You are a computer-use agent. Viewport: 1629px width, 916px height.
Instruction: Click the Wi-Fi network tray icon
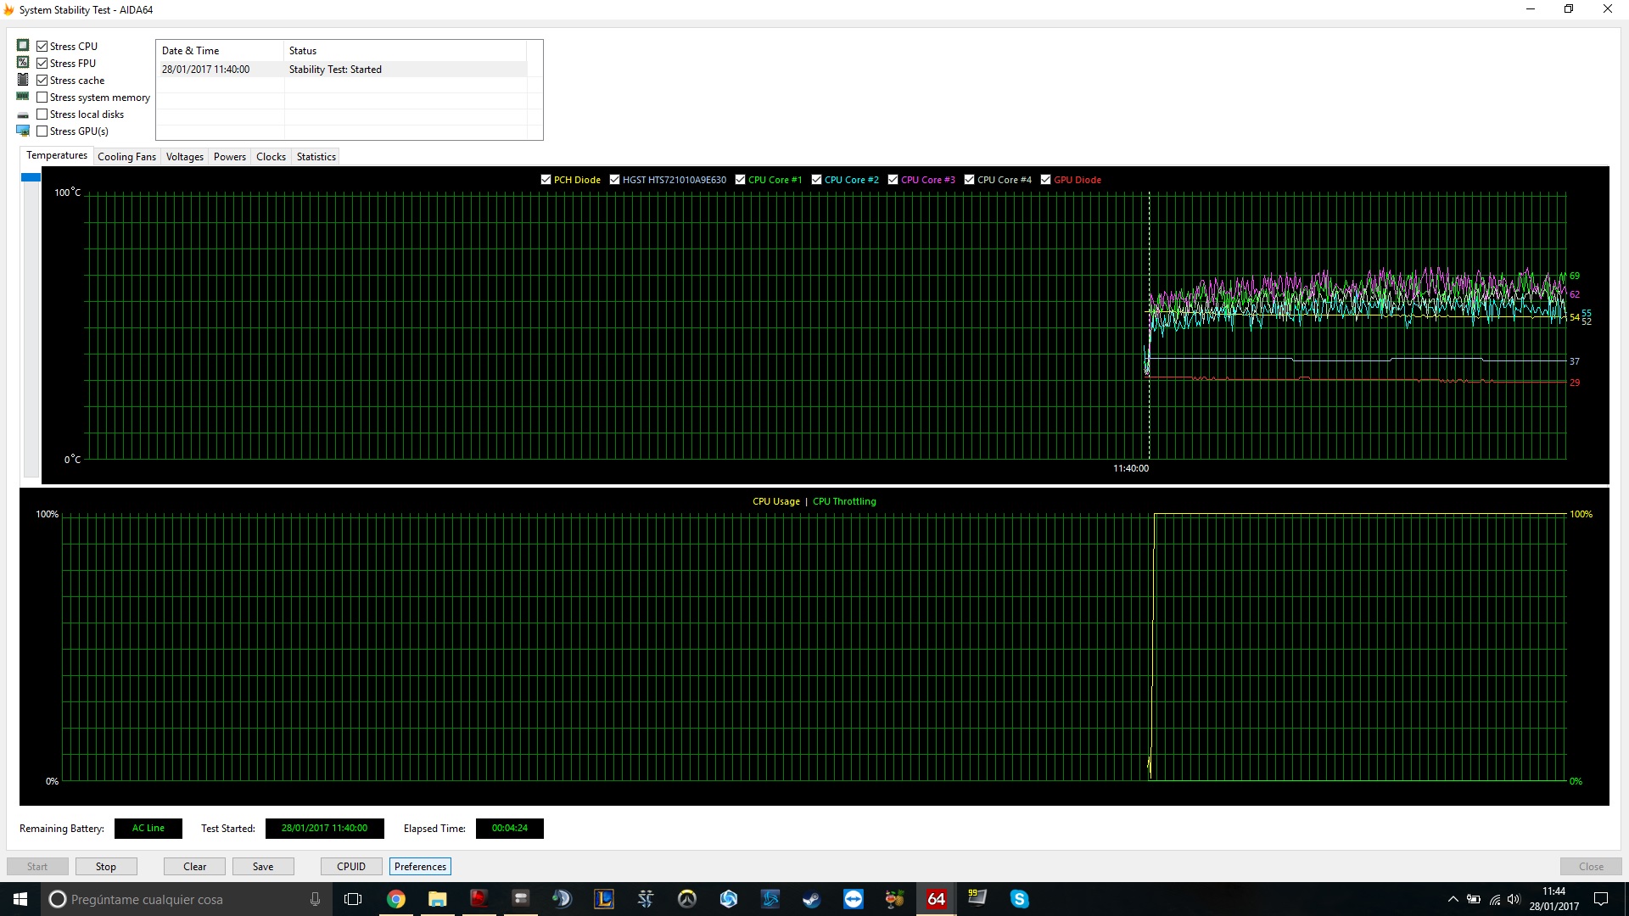tap(1495, 899)
